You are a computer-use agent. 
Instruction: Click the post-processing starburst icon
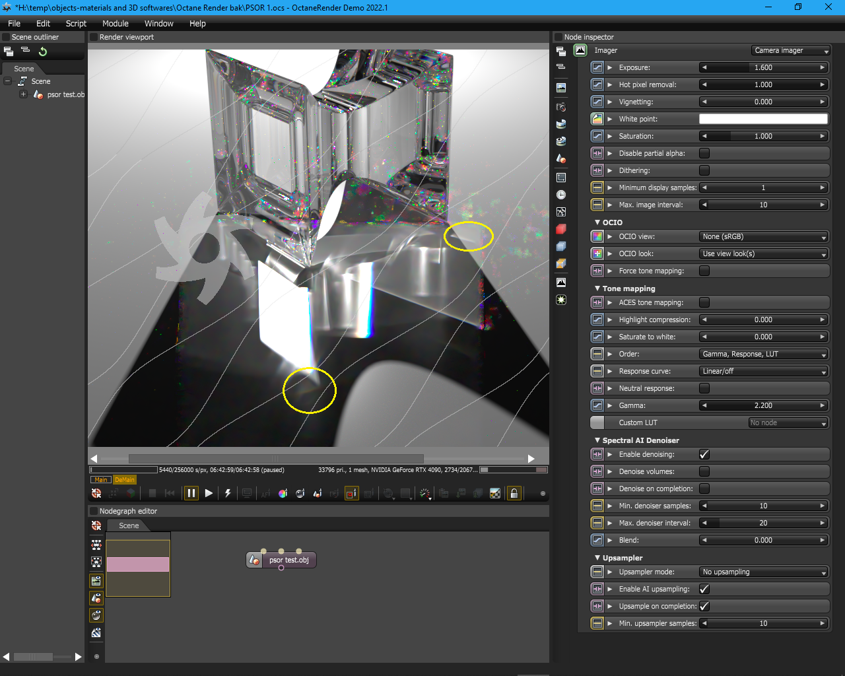tap(561, 300)
